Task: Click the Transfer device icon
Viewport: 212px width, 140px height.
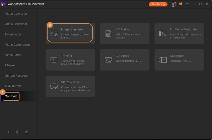Action: 54,60
